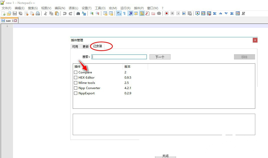268x158 pixels.
Task: Click the Redo arrow icon
Action: (x=70, y=13)
